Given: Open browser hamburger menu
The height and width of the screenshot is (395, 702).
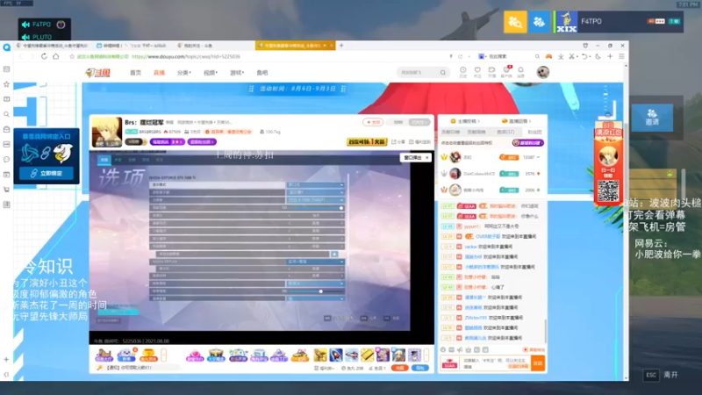Looking at the screenshot, I should 621,56.
